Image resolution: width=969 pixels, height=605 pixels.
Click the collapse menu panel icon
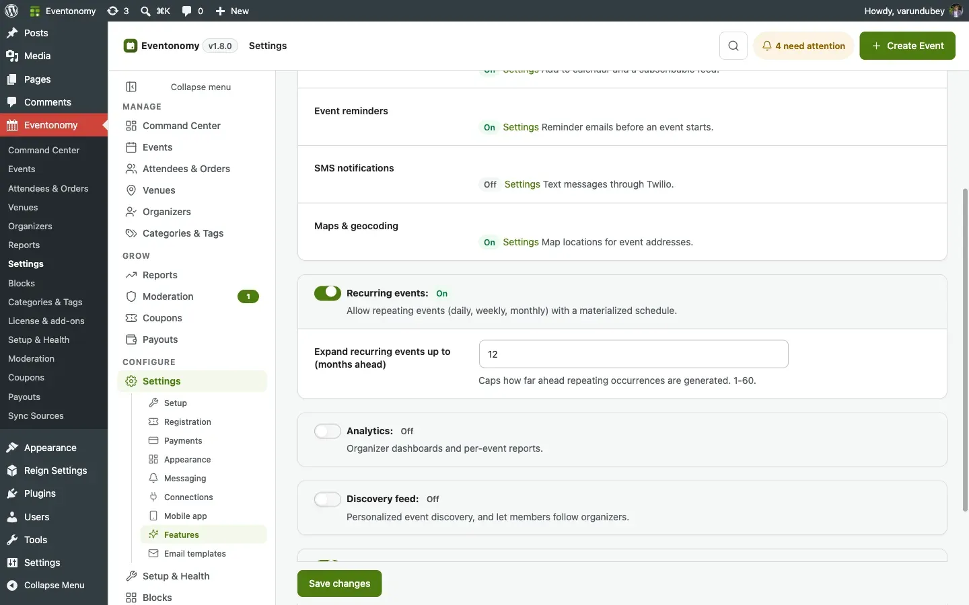(131, 87)
